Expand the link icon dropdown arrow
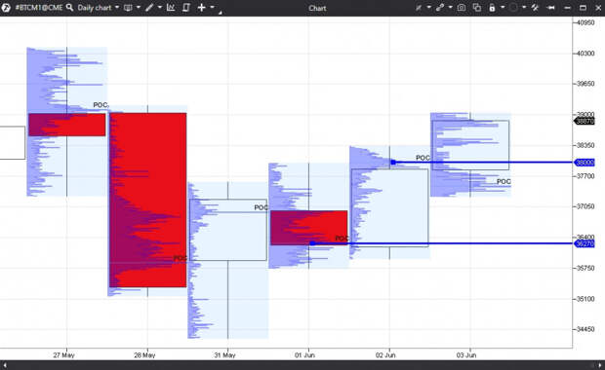 point(450,8)
